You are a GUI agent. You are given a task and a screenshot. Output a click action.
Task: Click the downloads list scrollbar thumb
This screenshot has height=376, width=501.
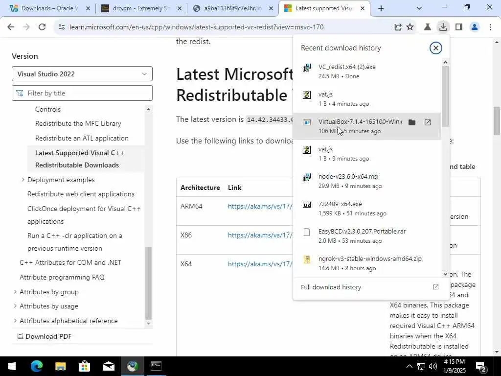click(445, 96)
